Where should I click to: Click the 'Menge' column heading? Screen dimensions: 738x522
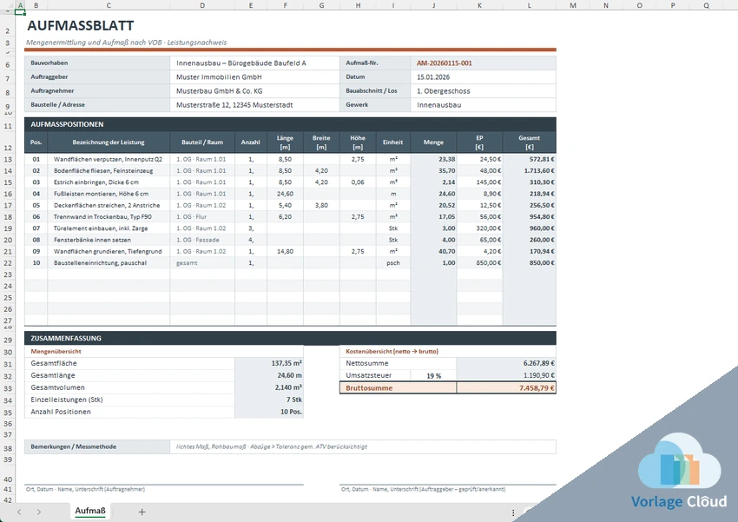point(433,142)
